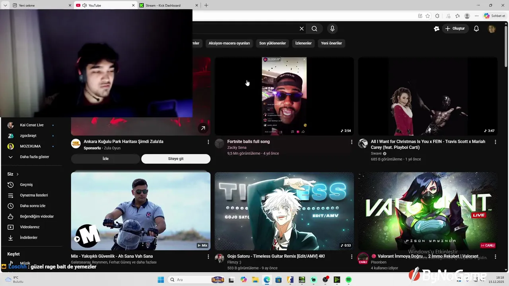Open the Videolarınız icon
Viewport: 509px width, 286px height.
point(11,227)
